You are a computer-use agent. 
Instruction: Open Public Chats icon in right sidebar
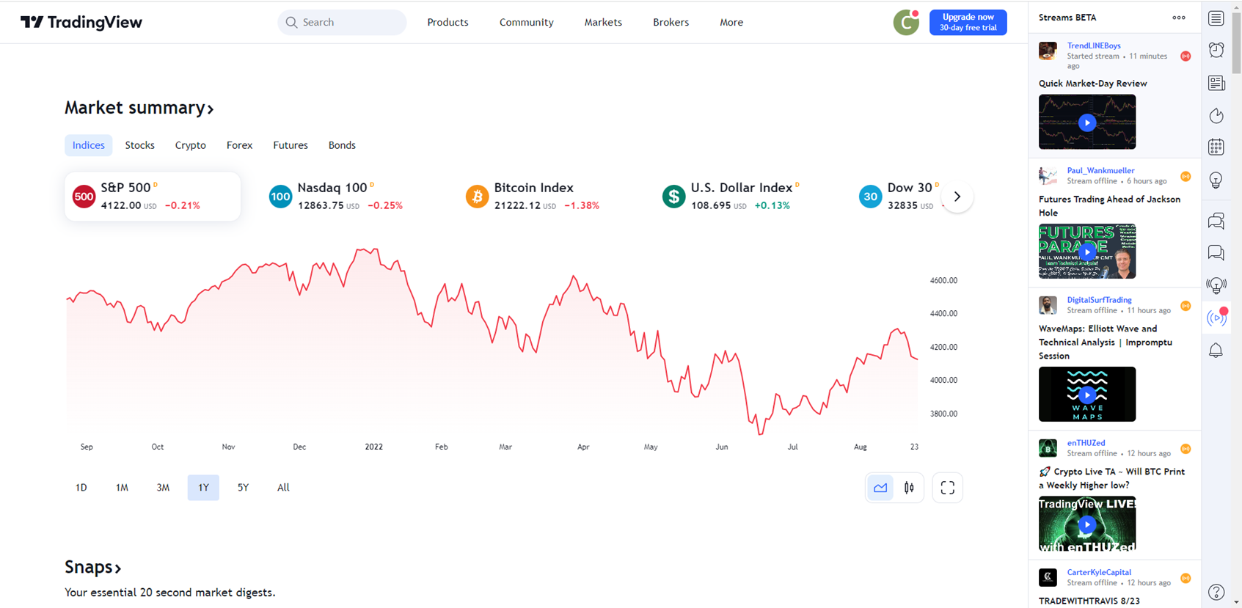tap(1216, 221)
